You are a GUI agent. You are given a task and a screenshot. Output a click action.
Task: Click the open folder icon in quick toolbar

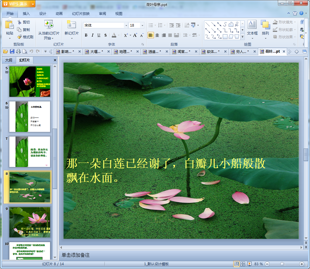[x=6, y=51]
